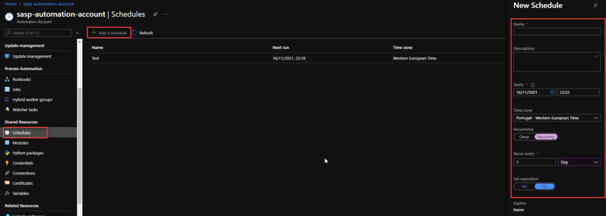The height and width of the screenshot is (216, 606).
Task: Open the Time zone dropdown
Action: coord(557,117)
